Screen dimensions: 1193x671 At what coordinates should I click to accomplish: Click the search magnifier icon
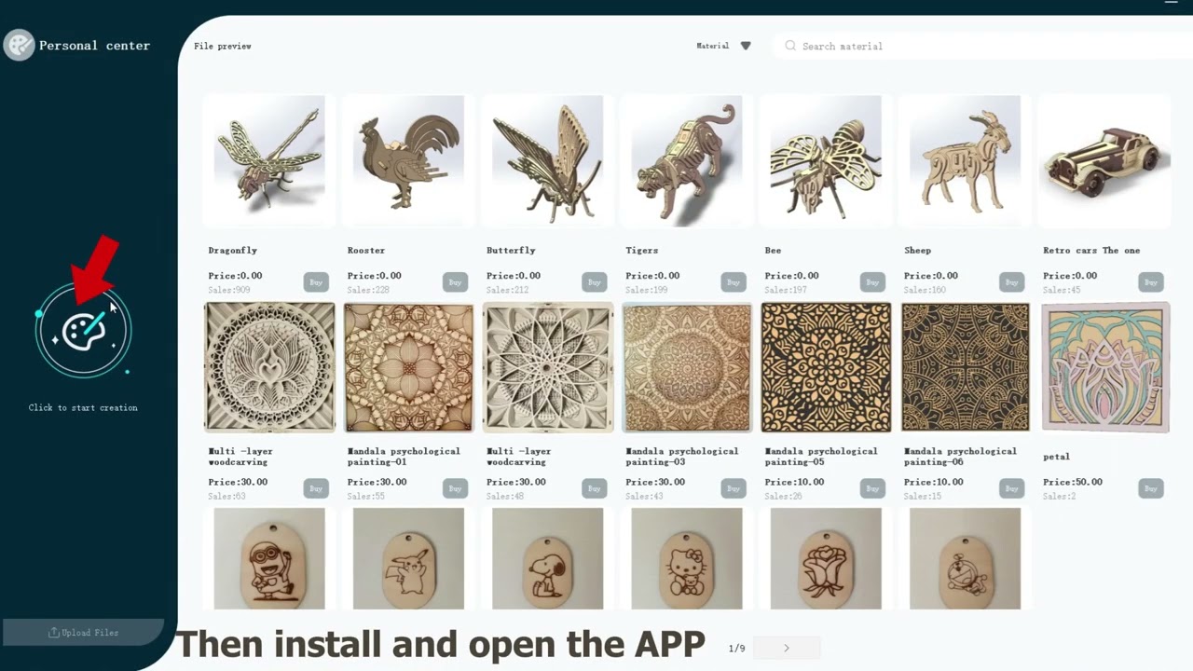click(790, 46)
